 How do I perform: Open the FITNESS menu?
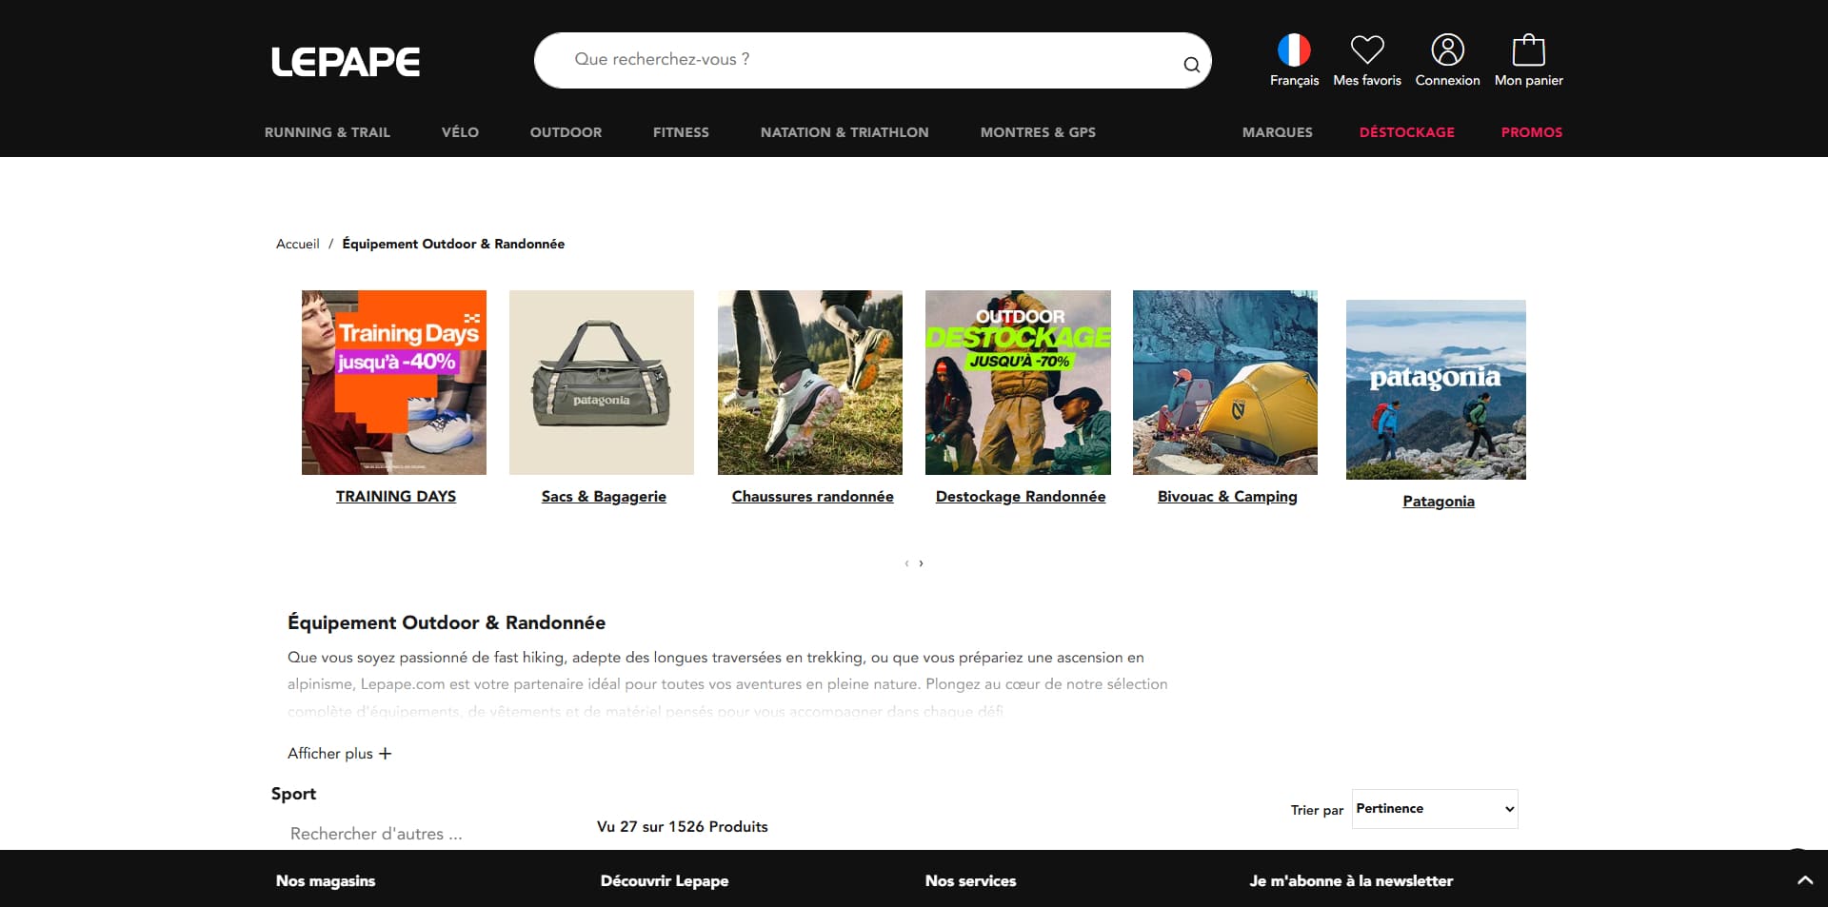pos(681,132)
